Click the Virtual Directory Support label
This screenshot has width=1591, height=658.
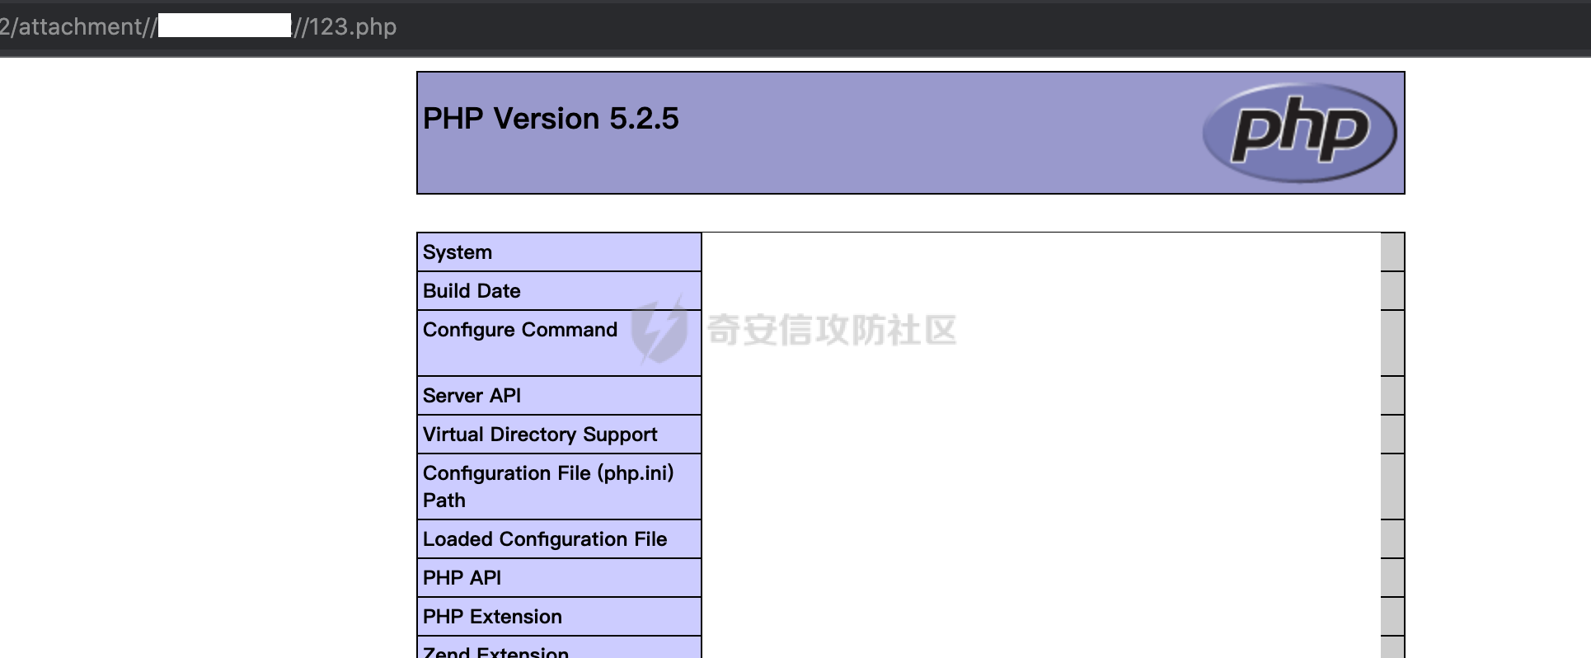pyautogui.click(x=540, y=435)
